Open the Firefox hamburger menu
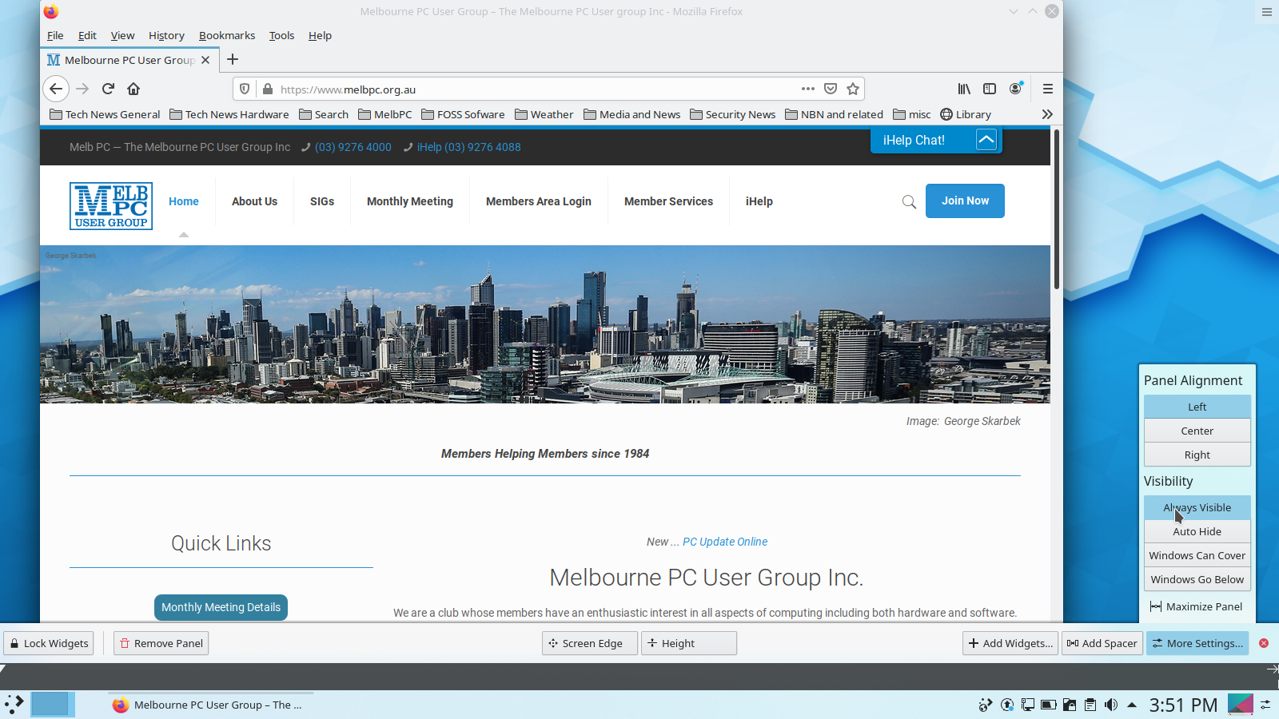This screenshot has width=1279, height=719. coord(1047,89)
